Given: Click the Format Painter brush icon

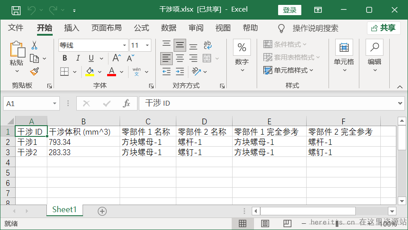Looking at the screenshot, I should tap(34, 71).
